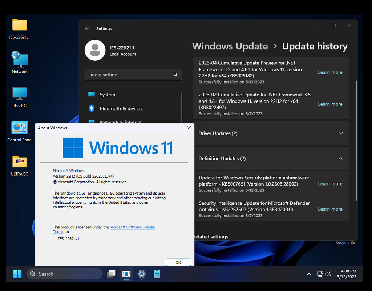Screen dimensions: 372x291
Task: Maximize the Settings window
Action: 333,25
